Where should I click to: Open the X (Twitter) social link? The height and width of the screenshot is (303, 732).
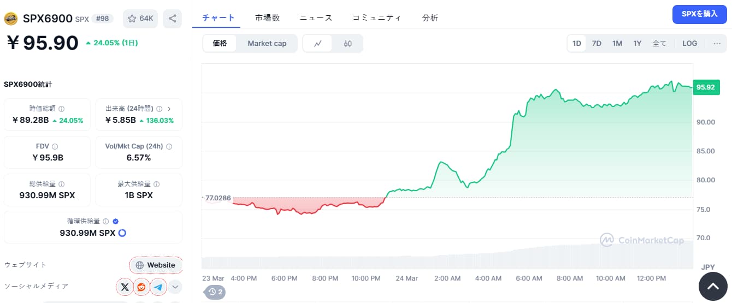[125, 287]
